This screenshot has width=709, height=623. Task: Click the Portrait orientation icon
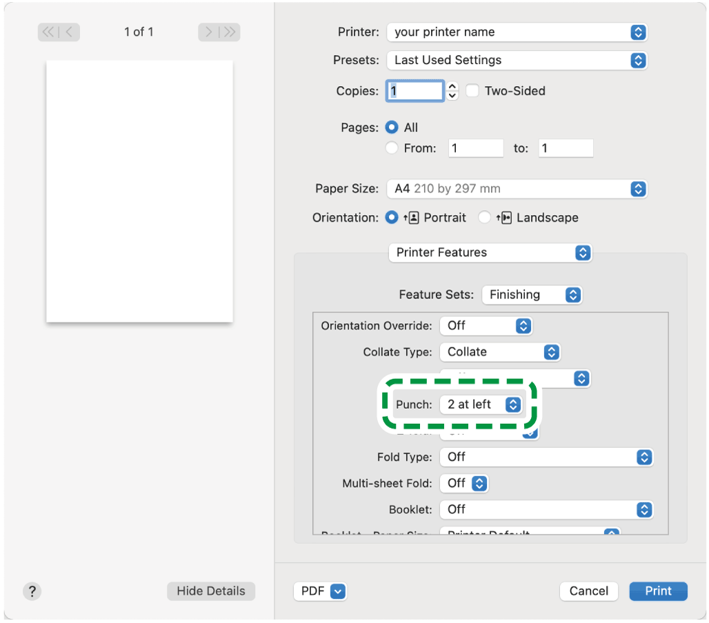point(412,218)
